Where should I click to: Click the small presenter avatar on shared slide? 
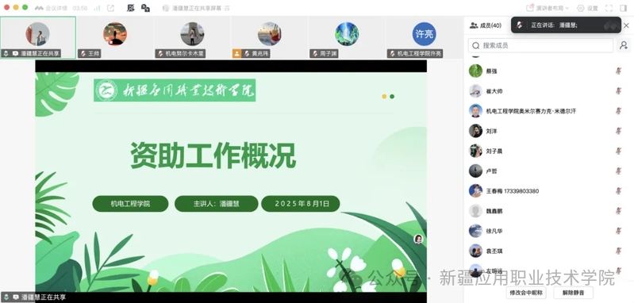(418, 240)
